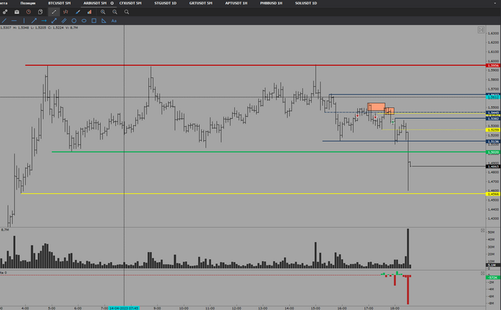Select the ellipse drawing tool
This screenshot has height=310, width=501.
point(84,21)
